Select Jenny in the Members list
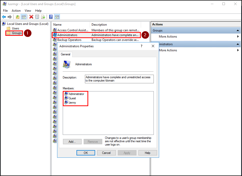The width and height of the screenshot is (242, 176). (x=72, y=103)
